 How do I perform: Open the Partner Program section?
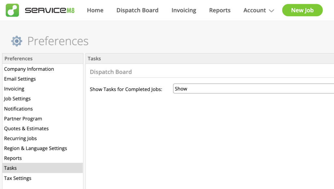coord(23,119)
